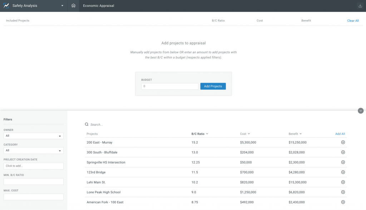The height and width of the screenshot is (210, 366).
Task: Add the Springville HS Intersection project
Action: click(343, 162)
